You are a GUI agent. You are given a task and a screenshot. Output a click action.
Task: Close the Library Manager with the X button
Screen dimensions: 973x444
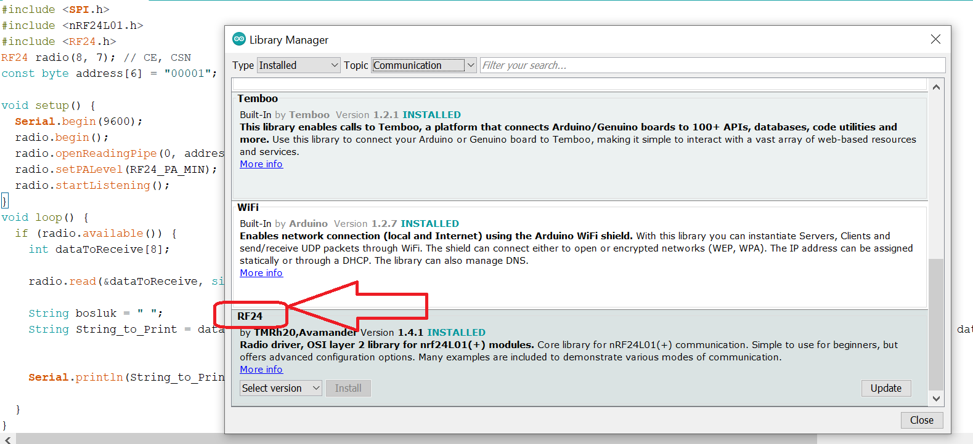pos(935,39)
